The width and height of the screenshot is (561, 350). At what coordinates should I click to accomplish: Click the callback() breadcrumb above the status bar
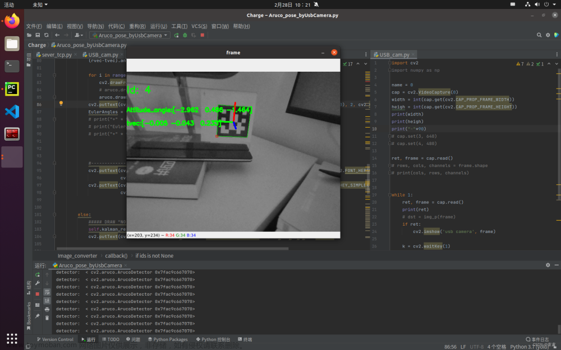(116, 255)
